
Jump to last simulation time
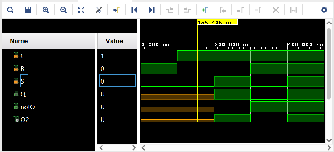[152, 10]
